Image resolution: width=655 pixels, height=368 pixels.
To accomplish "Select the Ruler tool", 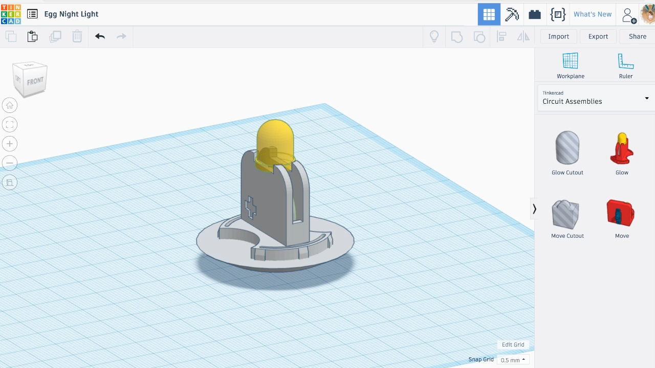I will 625,65.
